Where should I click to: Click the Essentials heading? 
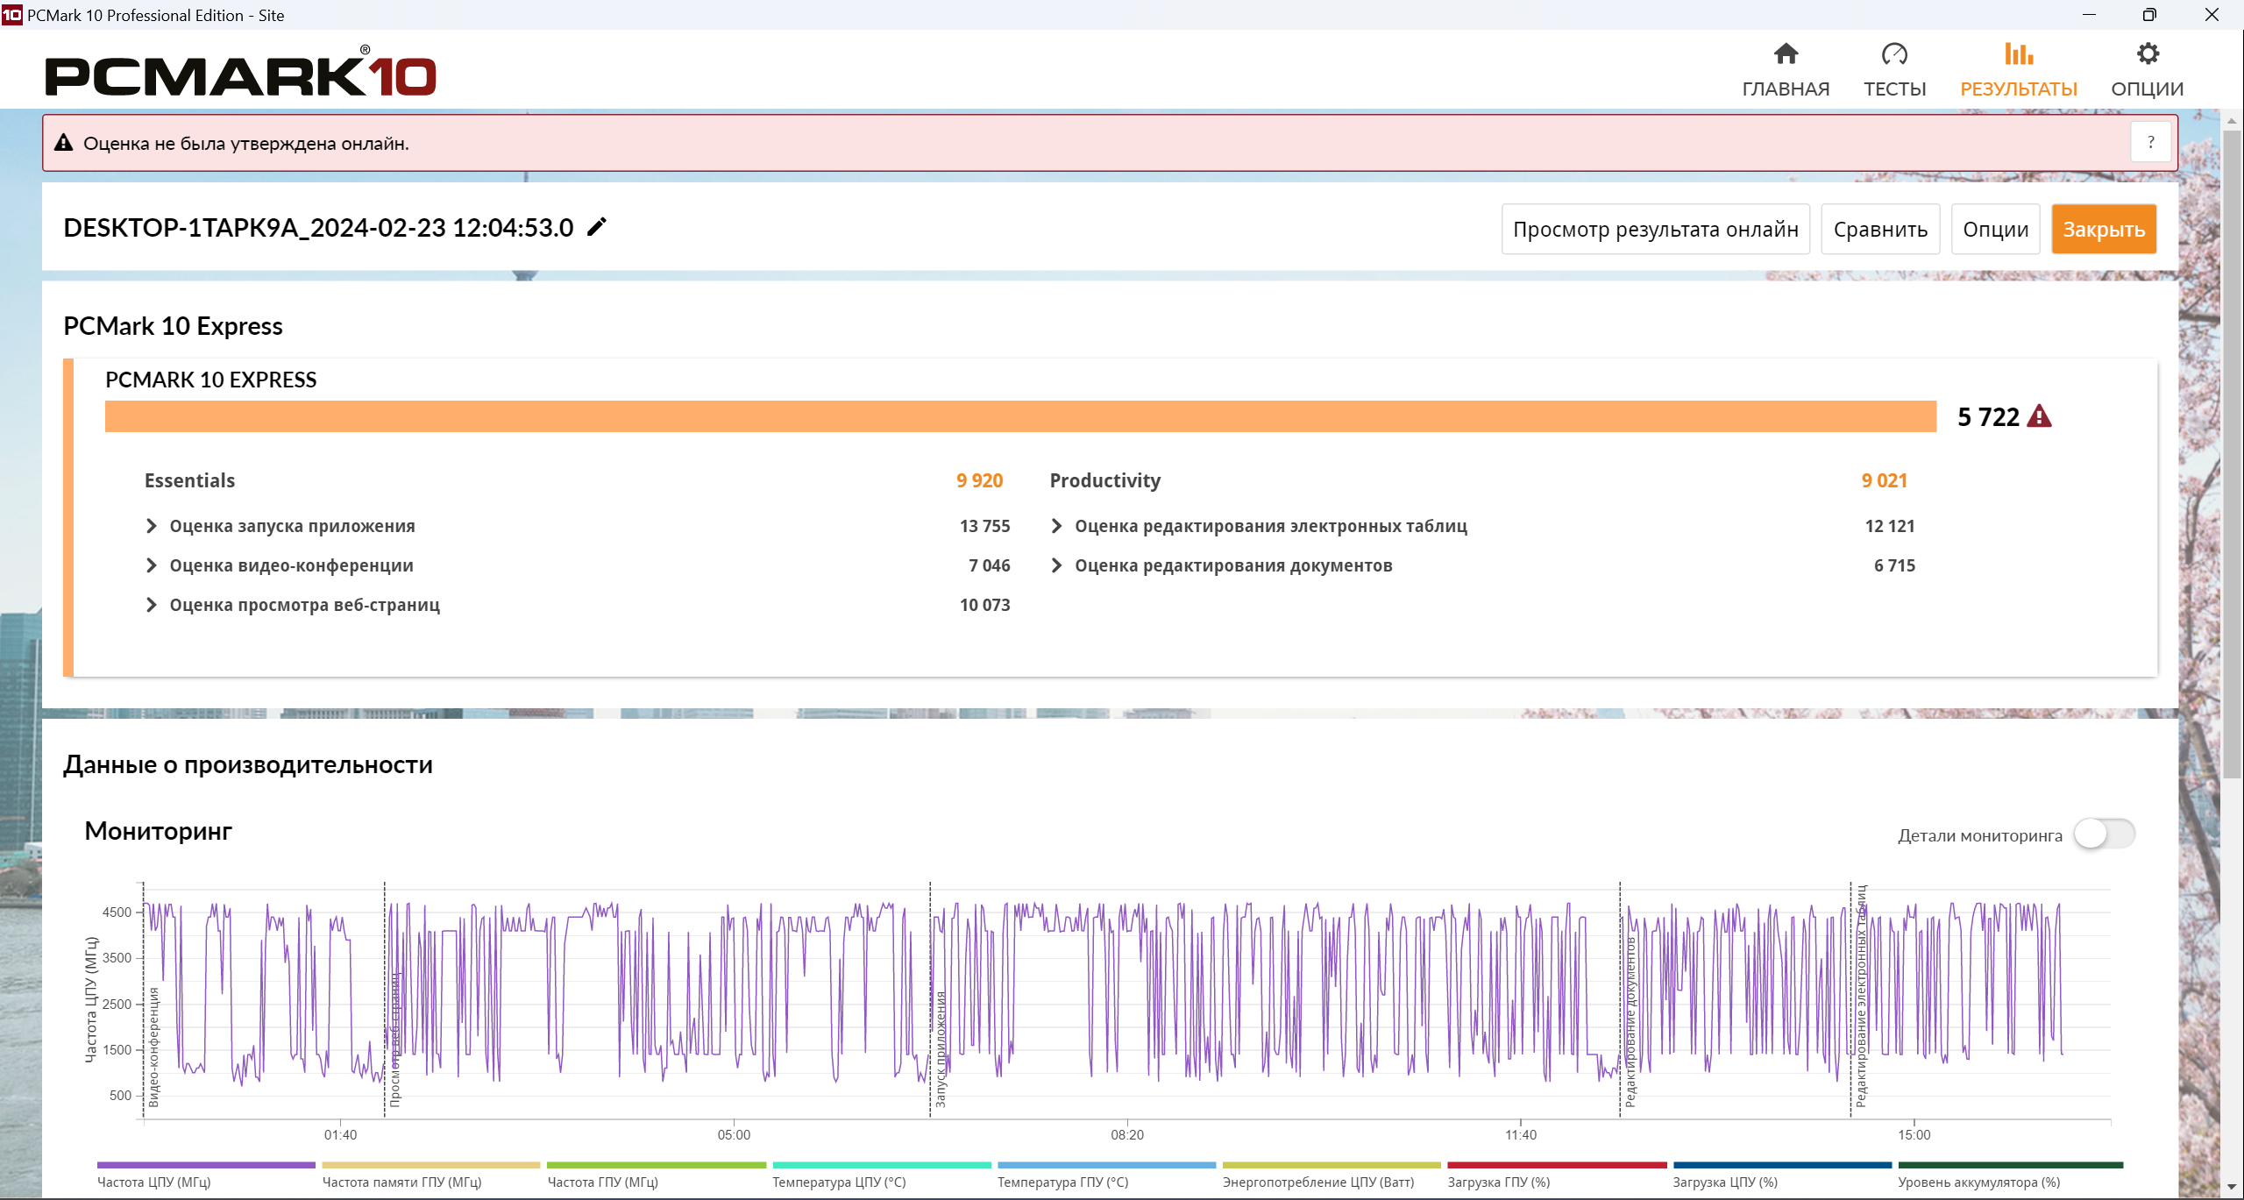189,480
